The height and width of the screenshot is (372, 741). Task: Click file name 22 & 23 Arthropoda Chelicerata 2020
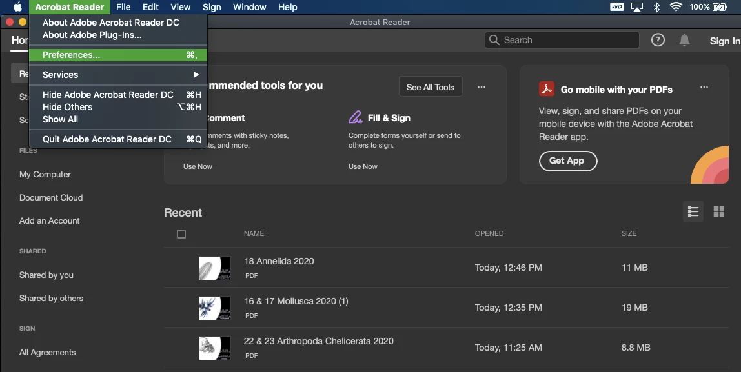(318, 341)
